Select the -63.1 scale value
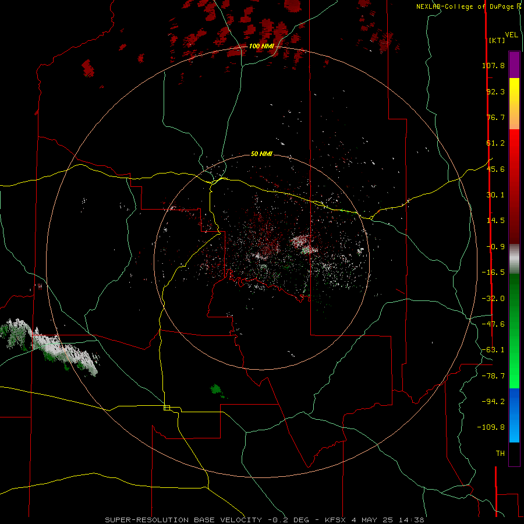Viewport: 524px width, 524px height. [x=493, y=350]
